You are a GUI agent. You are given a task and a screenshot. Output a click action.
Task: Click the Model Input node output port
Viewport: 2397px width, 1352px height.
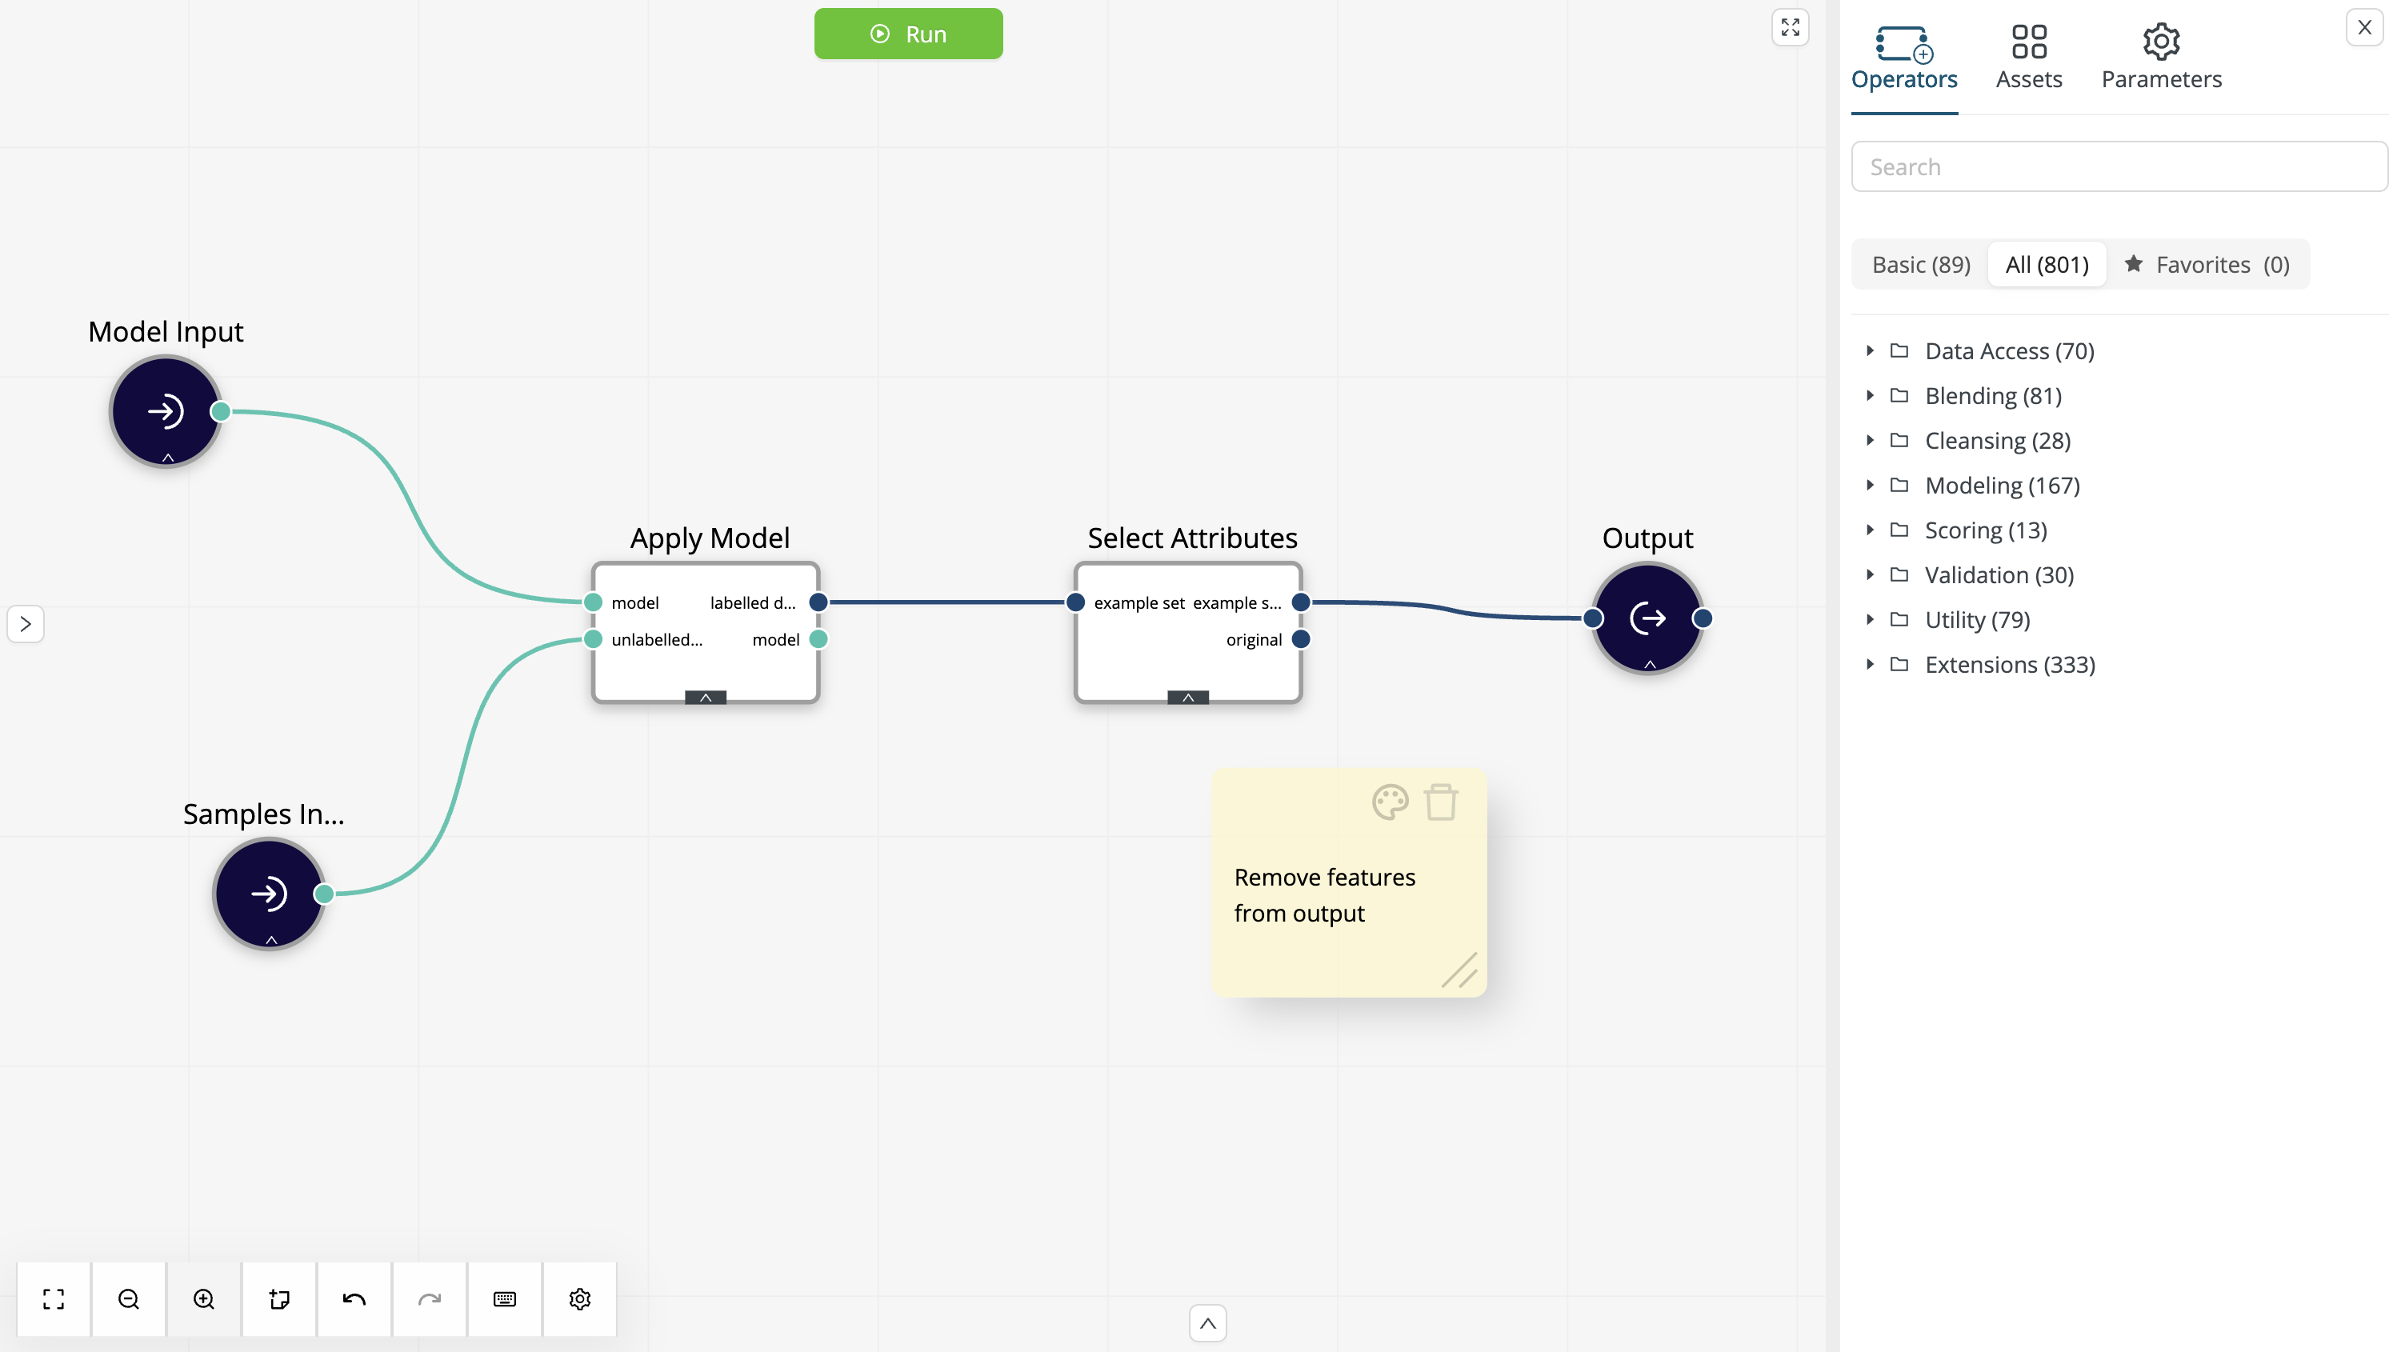221,411
